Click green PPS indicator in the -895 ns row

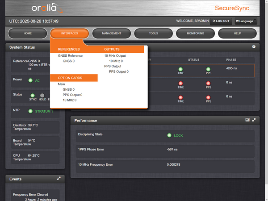[x=208, y=69]
